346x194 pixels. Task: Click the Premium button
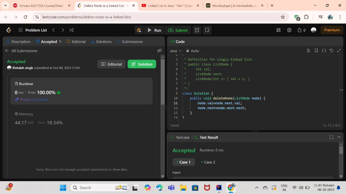point(332,30)
